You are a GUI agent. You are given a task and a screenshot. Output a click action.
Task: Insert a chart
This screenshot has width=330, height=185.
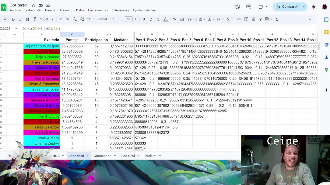(x=253, y=19)
